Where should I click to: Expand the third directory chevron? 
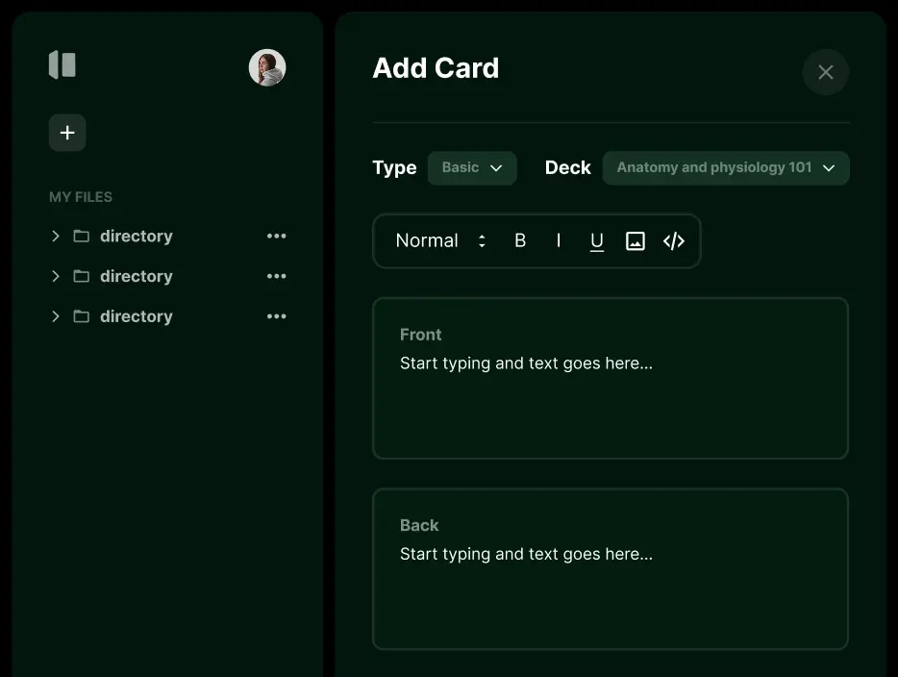pos(56,317)
